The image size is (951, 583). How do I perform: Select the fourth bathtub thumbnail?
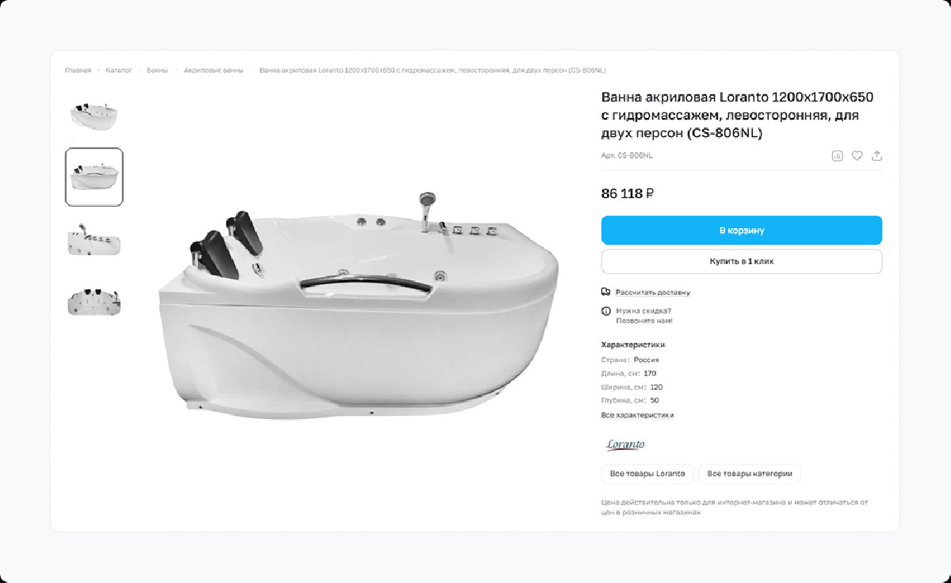coord(94,301)
